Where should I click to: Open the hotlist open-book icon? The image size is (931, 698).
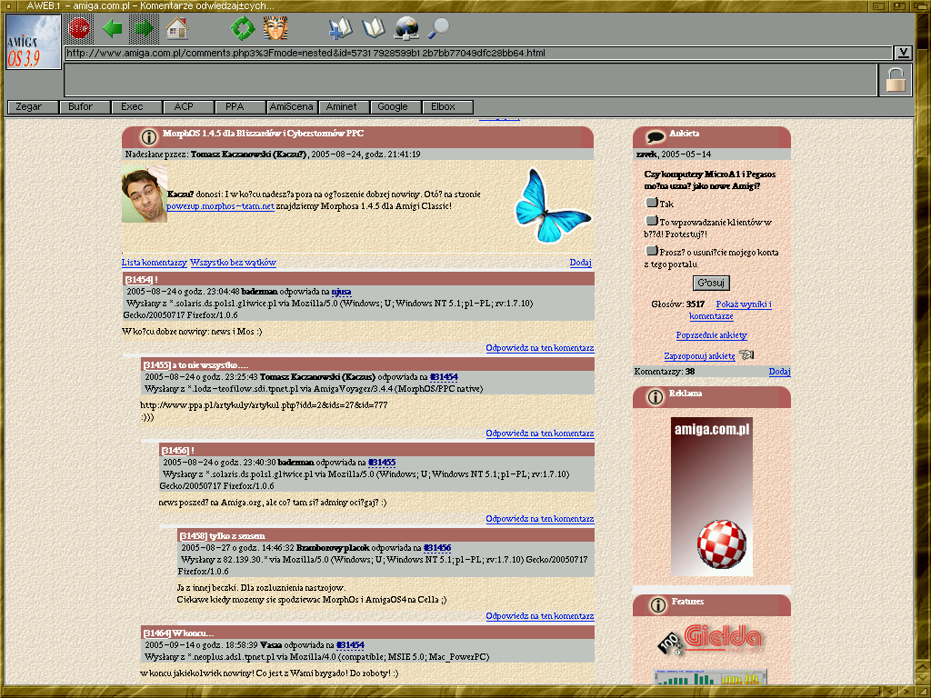click(373, 28)
